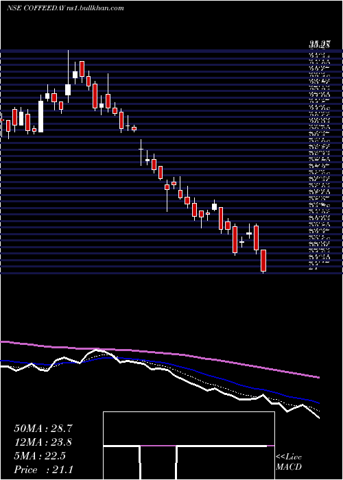Image resolution: width=343 pixels, height=480 pixels.
Task: Click the tallest white candlestick body
Action: (40, 117)
